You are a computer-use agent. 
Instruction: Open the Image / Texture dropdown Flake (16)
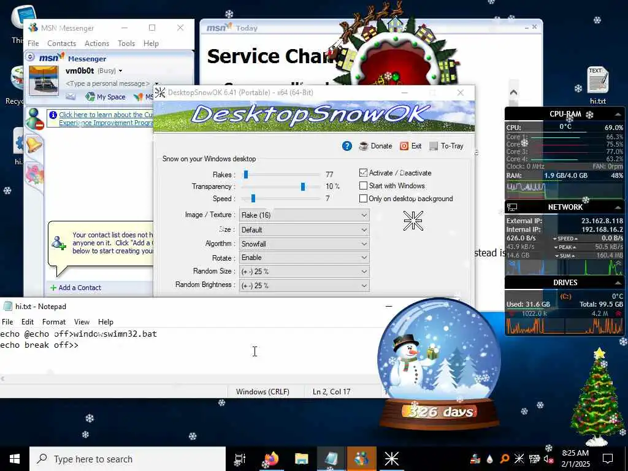tap(304, 215)
